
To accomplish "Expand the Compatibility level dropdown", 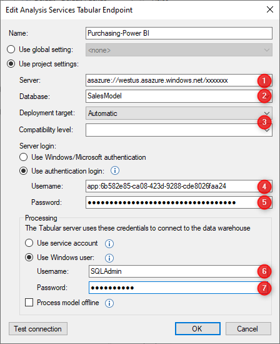I will coord(179,130).
